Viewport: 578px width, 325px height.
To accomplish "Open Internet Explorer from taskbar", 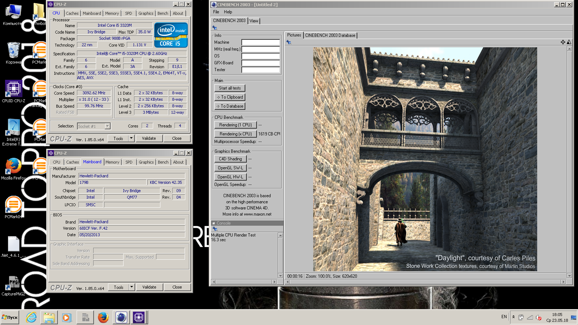I will (x=31, y=317).
